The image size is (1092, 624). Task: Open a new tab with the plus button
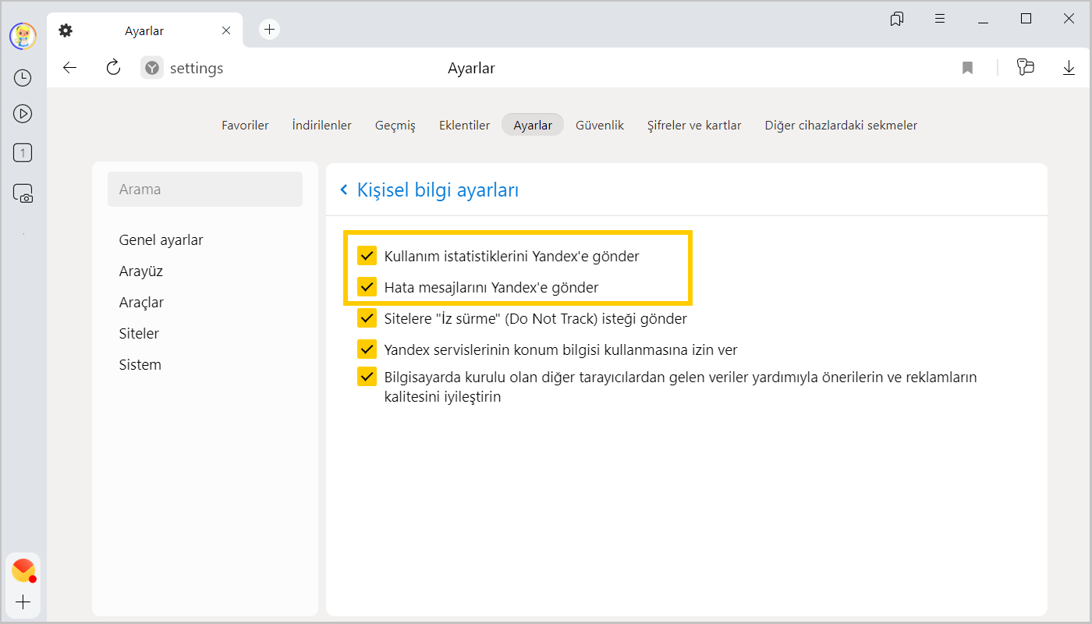coord(269,30)
